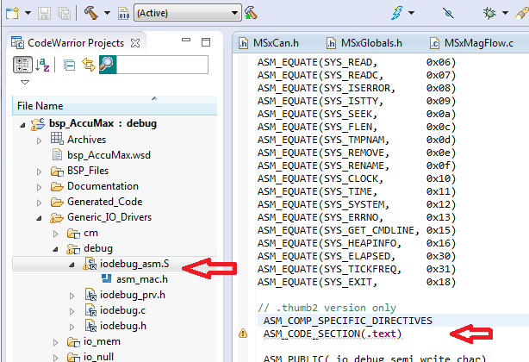This screenshot has height=362, width=529.
Task: Select the Generated_Code folder
Action: click(x=104, y=202)
